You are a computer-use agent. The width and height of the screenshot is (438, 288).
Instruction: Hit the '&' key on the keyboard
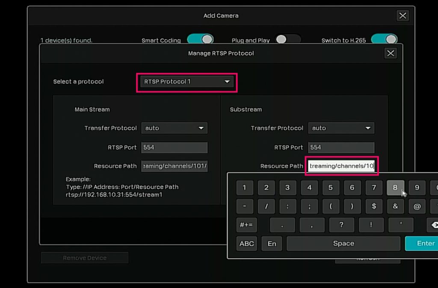pyautogui.click(x=395, y=206)
